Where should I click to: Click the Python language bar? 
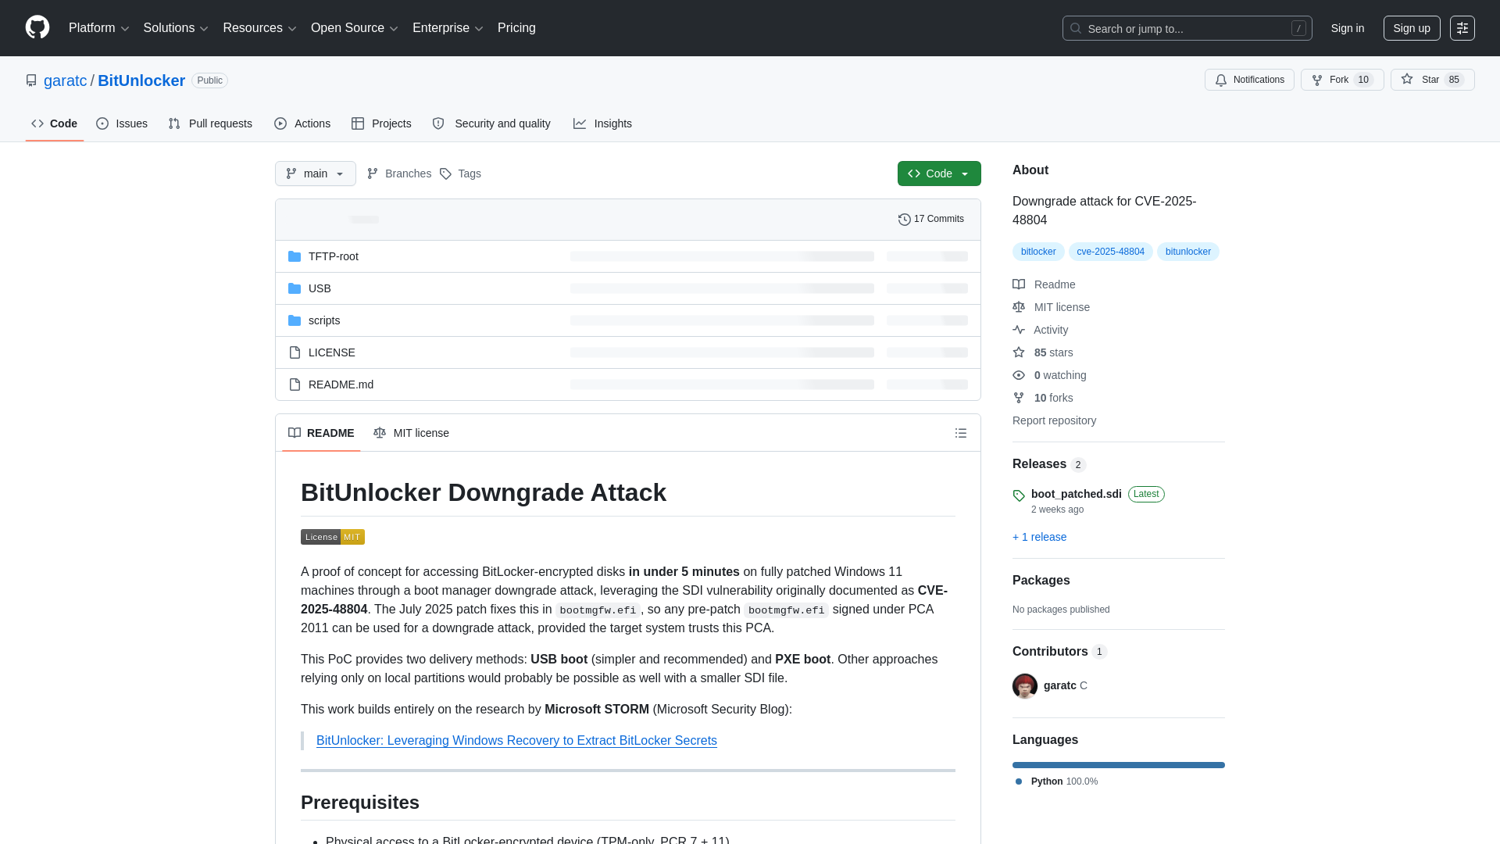click(x=1119, y=765)
